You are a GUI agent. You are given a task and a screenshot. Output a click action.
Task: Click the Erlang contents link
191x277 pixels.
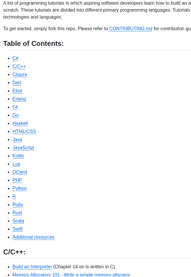(19, 99)
